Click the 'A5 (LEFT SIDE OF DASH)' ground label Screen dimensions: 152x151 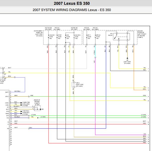[127, 62]
